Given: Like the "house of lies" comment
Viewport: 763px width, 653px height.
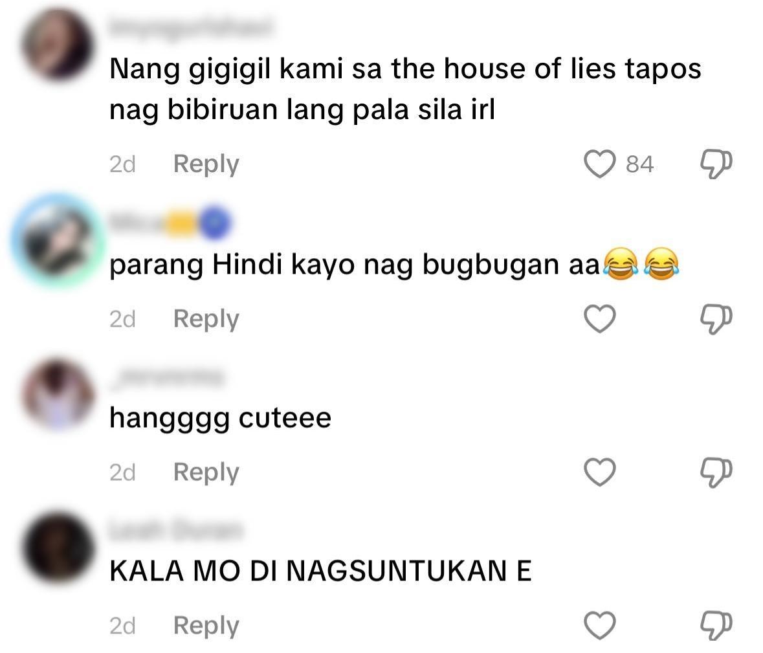Looking at the screenshot, I should pos(599,164).
